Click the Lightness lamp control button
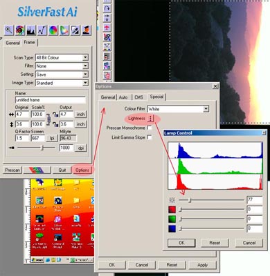The height and width of the screenshot is (276, 270). [150, 119]
